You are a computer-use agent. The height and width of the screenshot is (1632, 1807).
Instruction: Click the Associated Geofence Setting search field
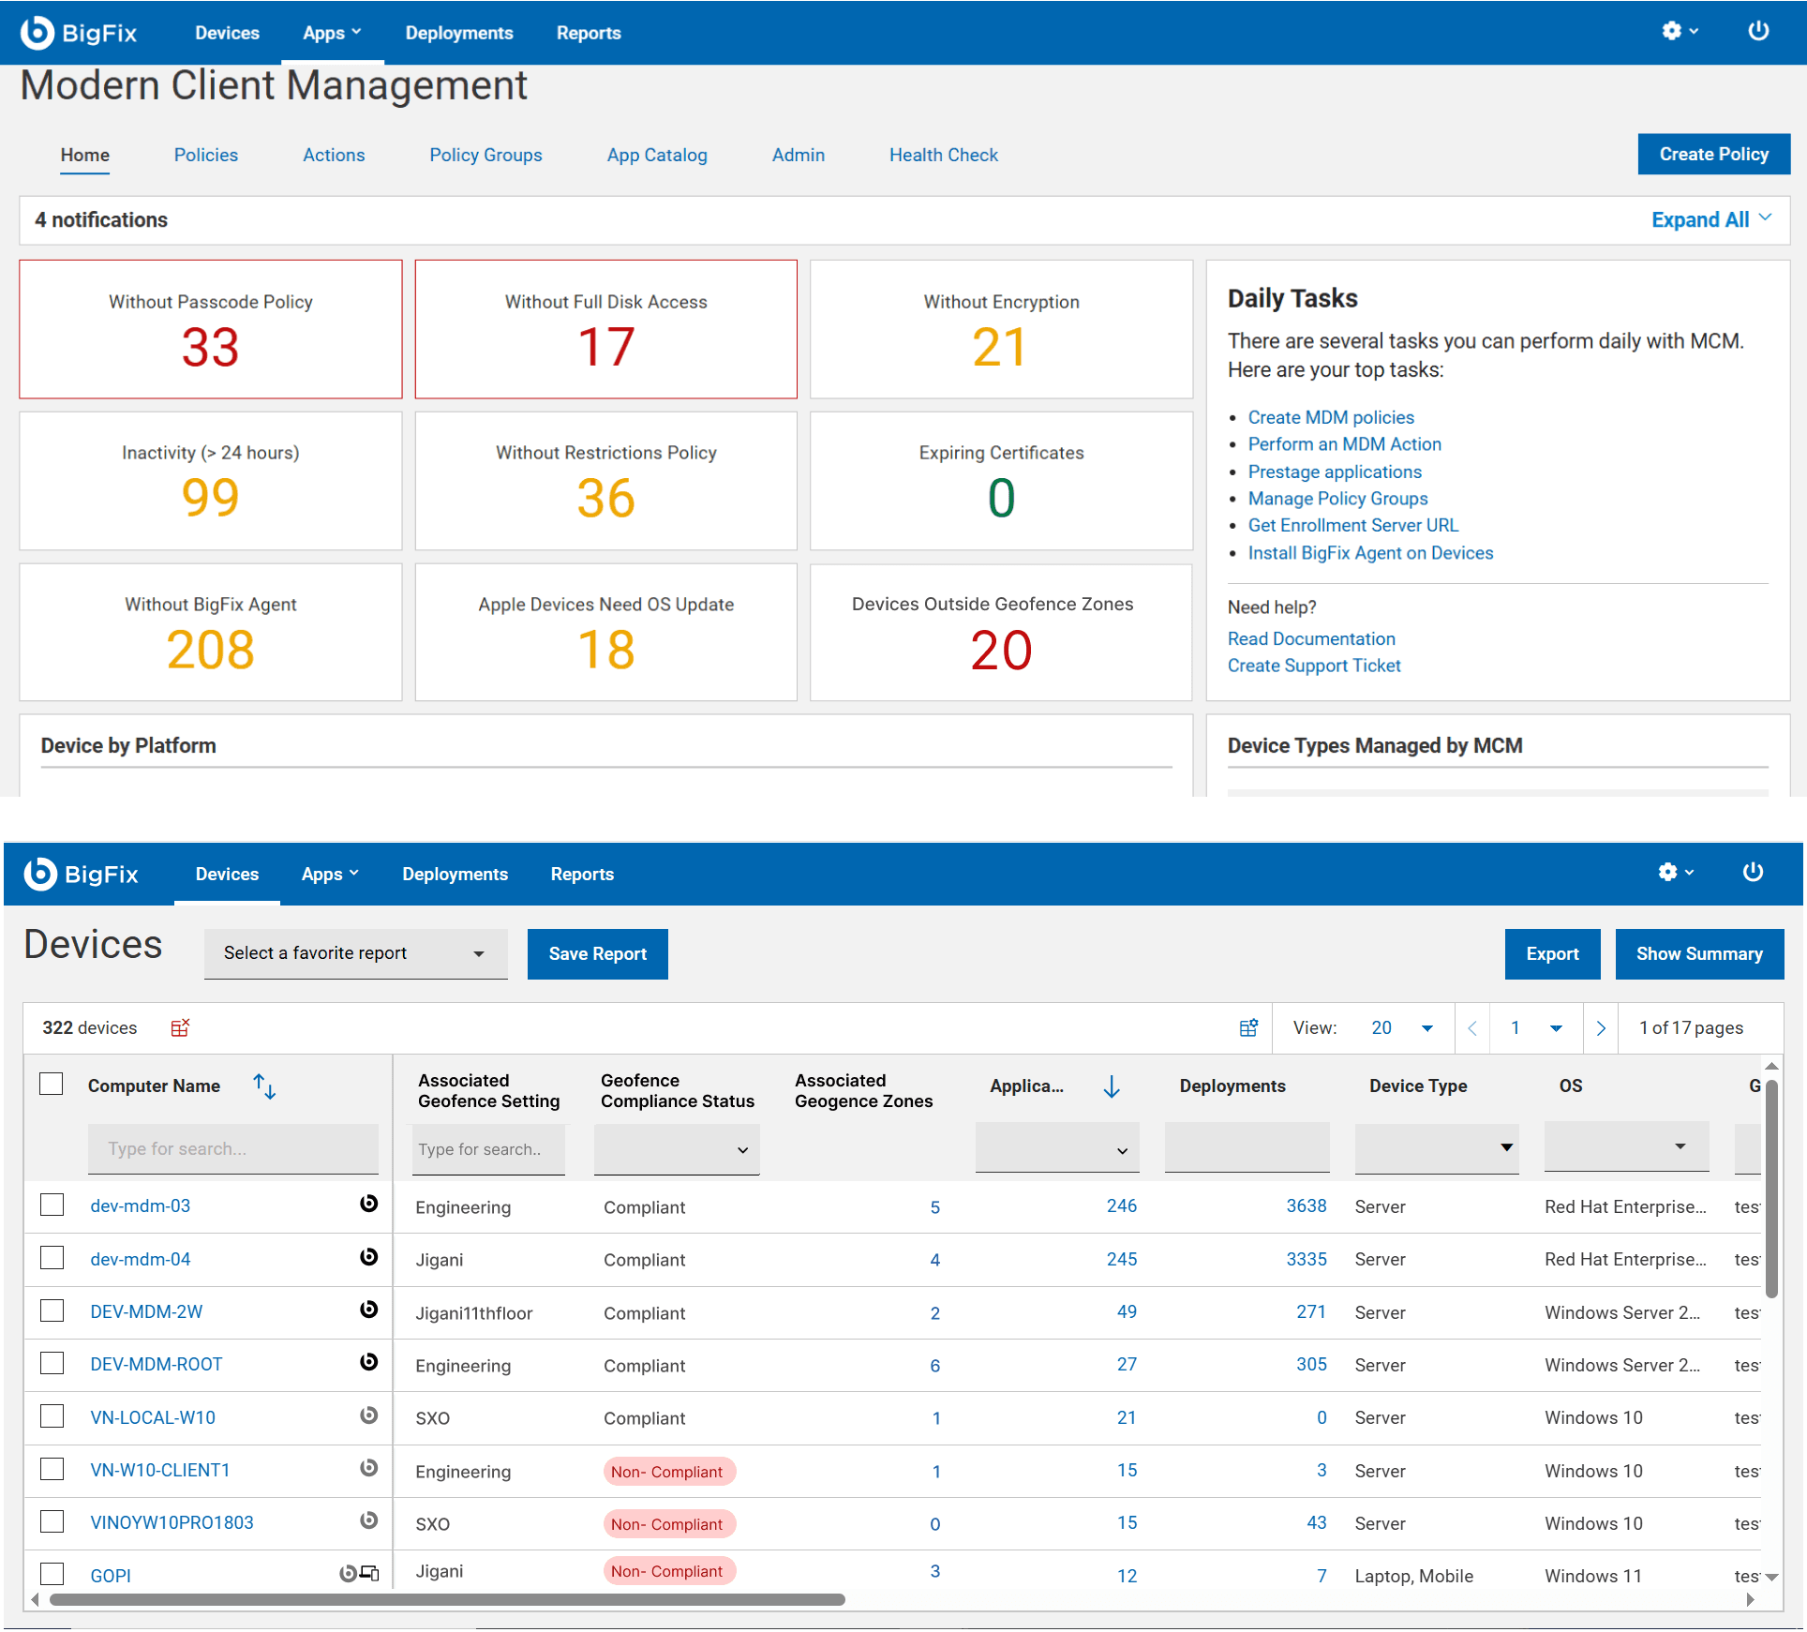point(488,1149)
